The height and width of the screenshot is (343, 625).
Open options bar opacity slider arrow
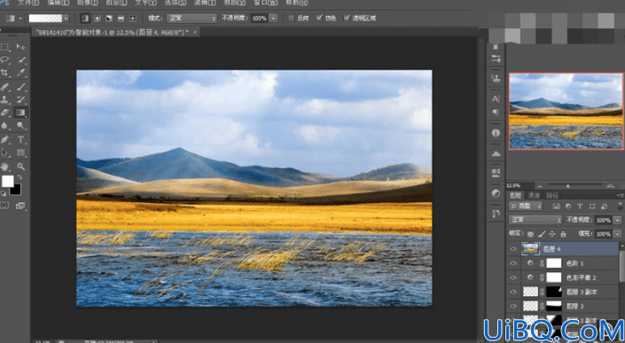tap(273, 19)
